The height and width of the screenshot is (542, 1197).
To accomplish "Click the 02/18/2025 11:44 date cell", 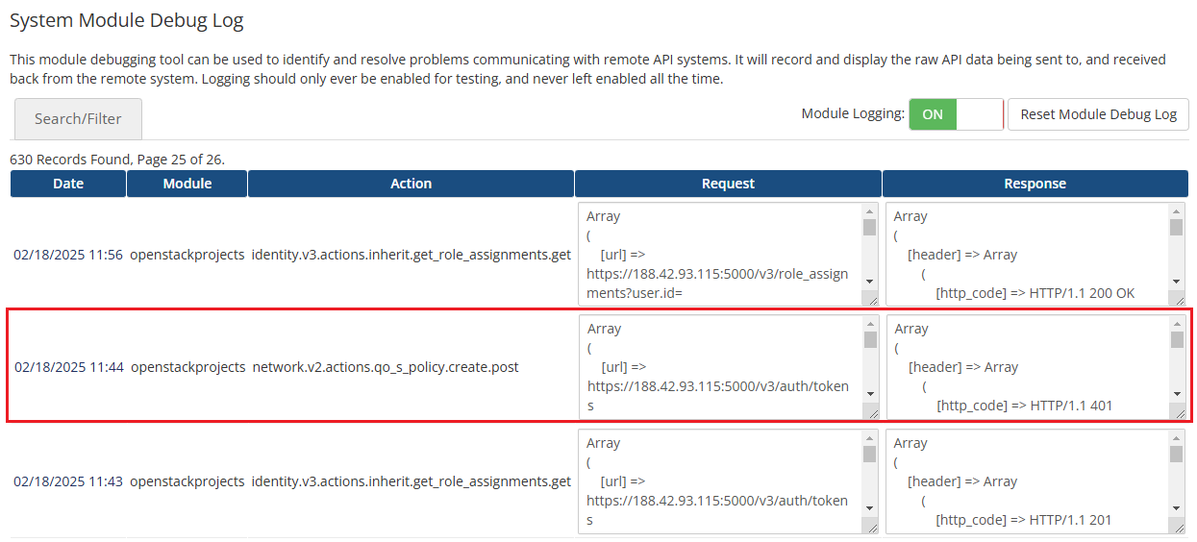I will 69,367.
